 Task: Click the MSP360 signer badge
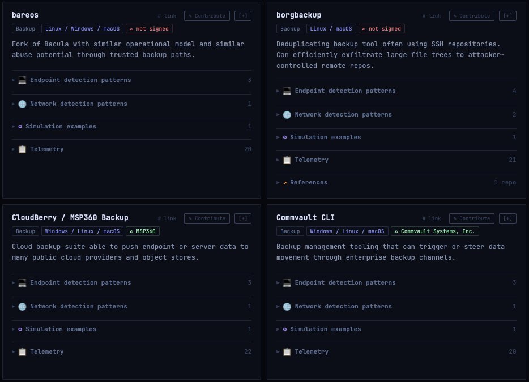click(x=143, y=231)
